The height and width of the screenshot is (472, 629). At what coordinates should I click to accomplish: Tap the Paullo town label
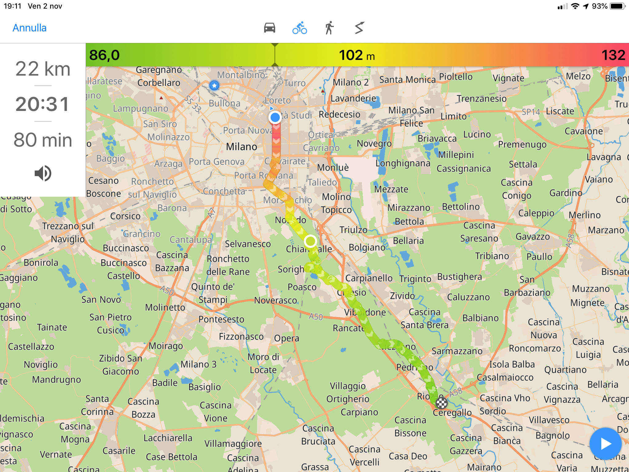point(539,257)
